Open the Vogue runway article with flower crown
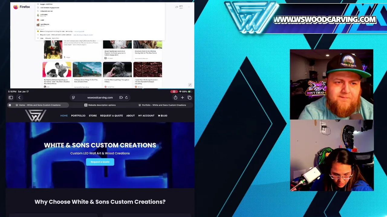 tap(72, 50)
